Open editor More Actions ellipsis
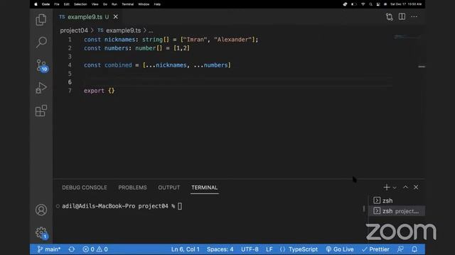The height and width of the screenshot is (255, 455). coord(414,16)
